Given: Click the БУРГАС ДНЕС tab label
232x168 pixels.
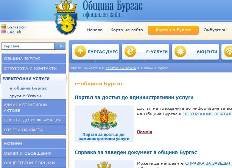Looking at the screenshot, I should pyautogui.click(x=103, y=52).
